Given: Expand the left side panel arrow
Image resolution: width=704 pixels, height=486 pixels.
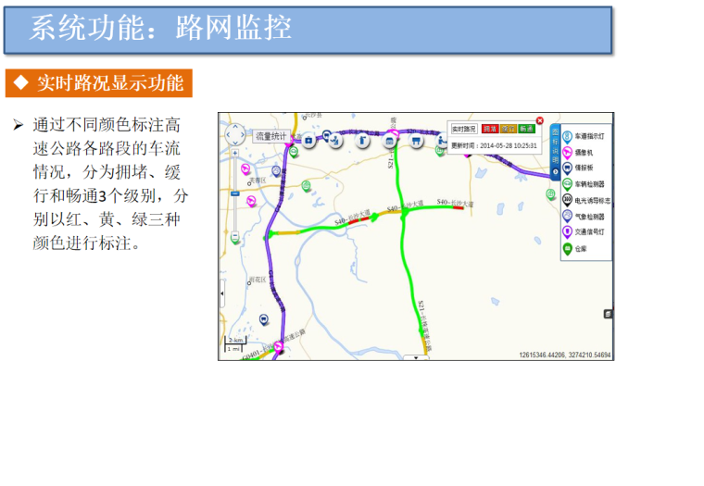Looking at the screenshot, I should pos(221,294).
